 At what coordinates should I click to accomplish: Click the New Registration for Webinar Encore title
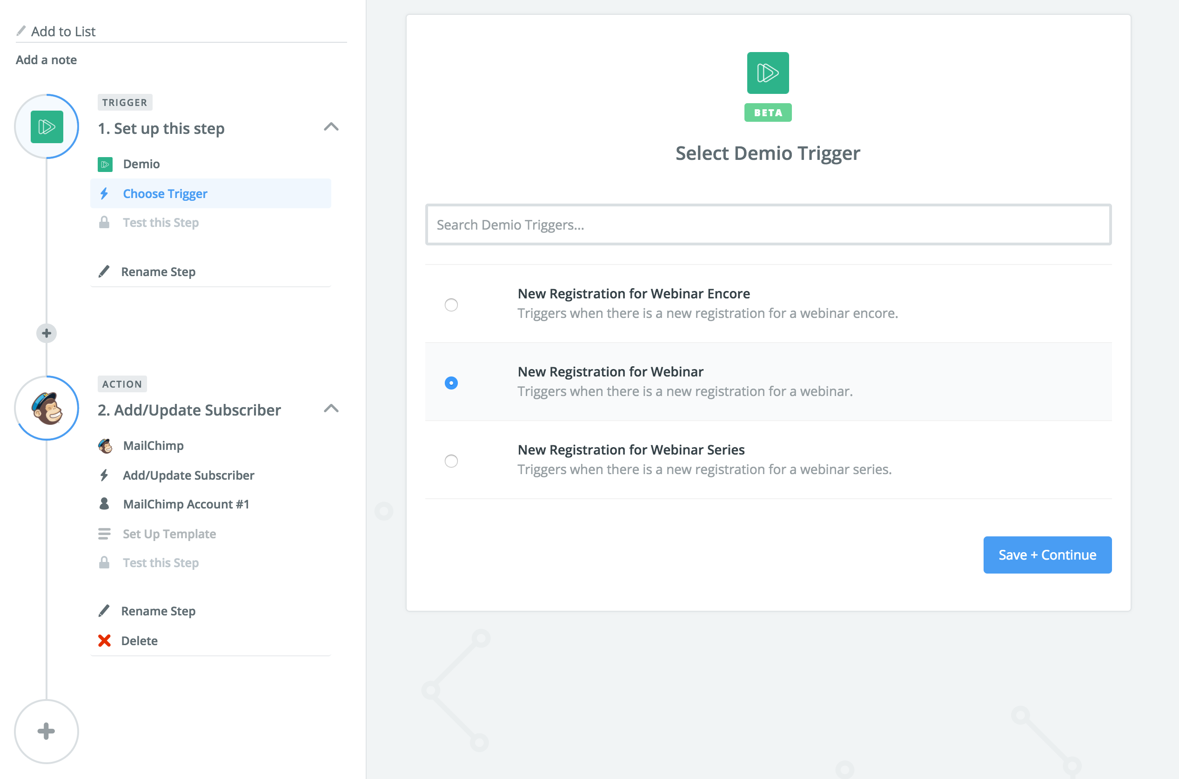pos(634,294)
